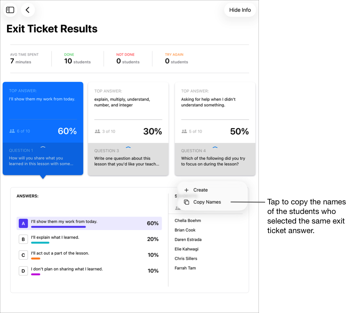
Task: Click the purple progress bar under answer A
Action: pos(58,228)
